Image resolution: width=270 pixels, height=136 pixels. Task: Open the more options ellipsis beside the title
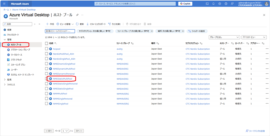(x=82, y=15)
